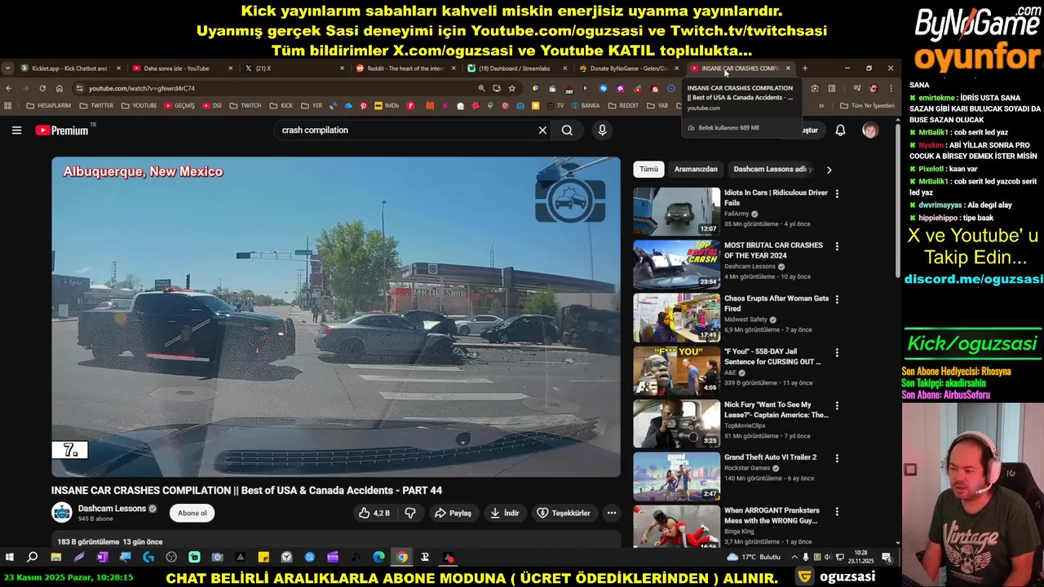This screenshot has width=1044, height=587.
Task: Open File Explorer from the taskbar
Action: tap(55, 558)
